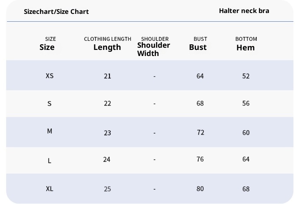Click the XL size row label
Screen dimensions: 295x204
click(x=50, y=188)
